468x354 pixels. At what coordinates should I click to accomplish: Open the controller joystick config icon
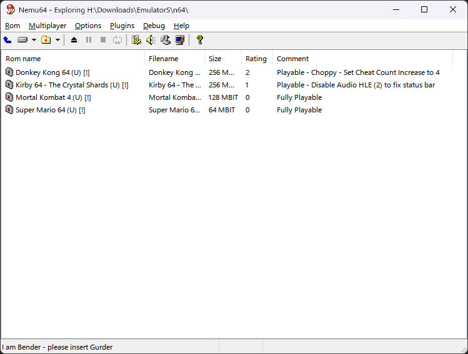point(166,40)
